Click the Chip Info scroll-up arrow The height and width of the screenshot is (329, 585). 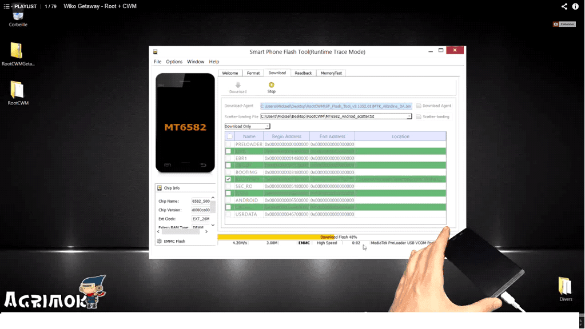click(x=213, y=198)
